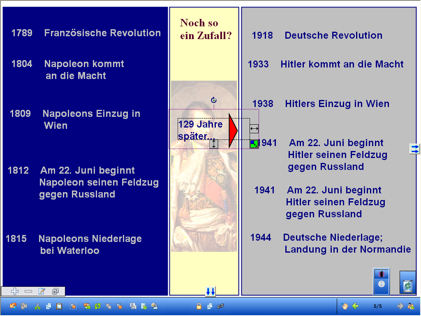Click the duplicate pages icon beside padlock

click(210, 306)
